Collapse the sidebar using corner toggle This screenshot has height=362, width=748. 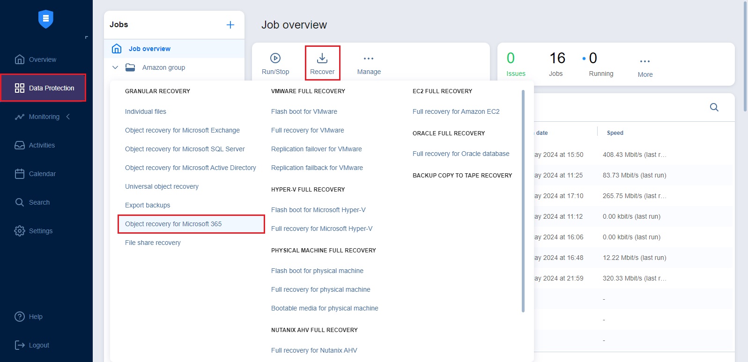point(86,37)
